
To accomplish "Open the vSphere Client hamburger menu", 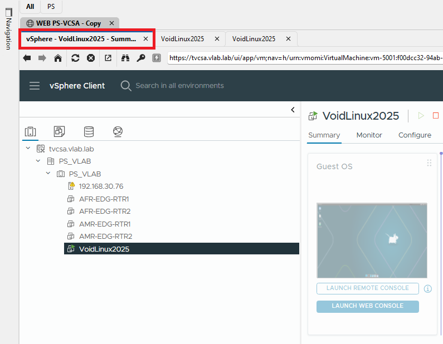I will pyautogui.click(x=35, y=86).
